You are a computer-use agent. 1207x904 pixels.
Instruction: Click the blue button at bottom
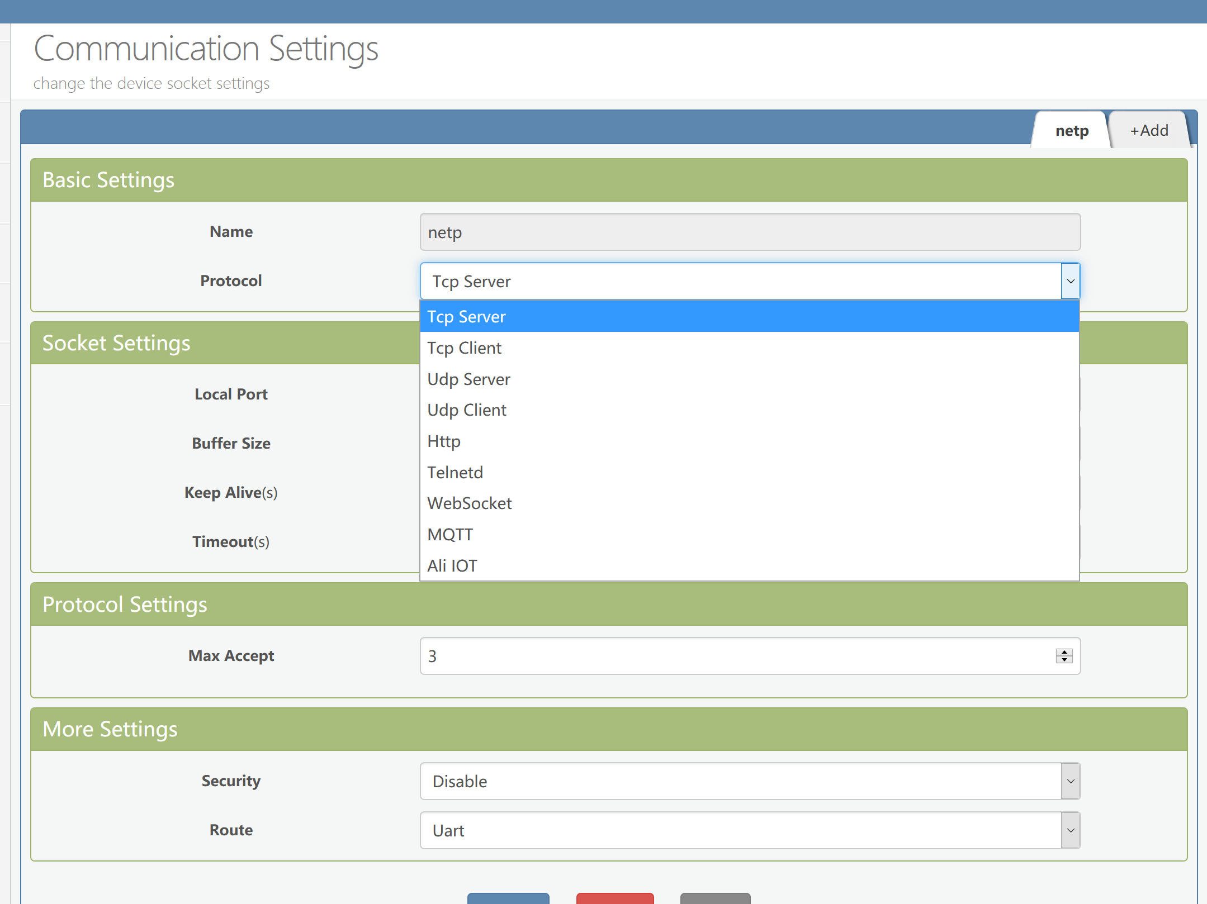click(x=508, y=898)
